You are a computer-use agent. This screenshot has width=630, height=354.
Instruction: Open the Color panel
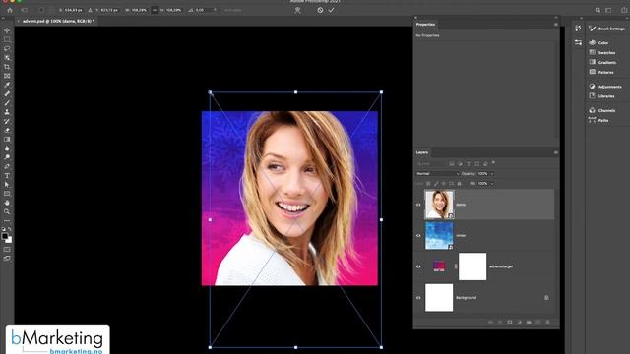point(599,42)
